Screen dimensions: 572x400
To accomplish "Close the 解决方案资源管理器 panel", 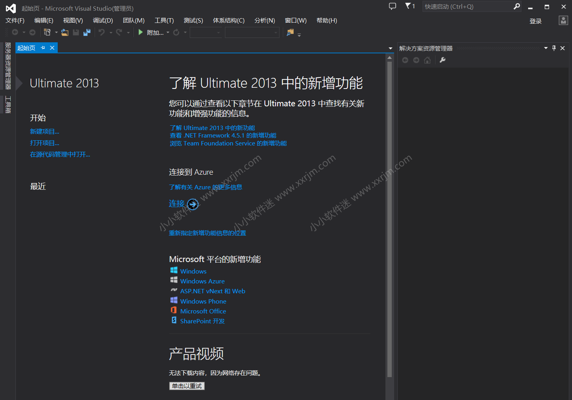I will 563,48.
